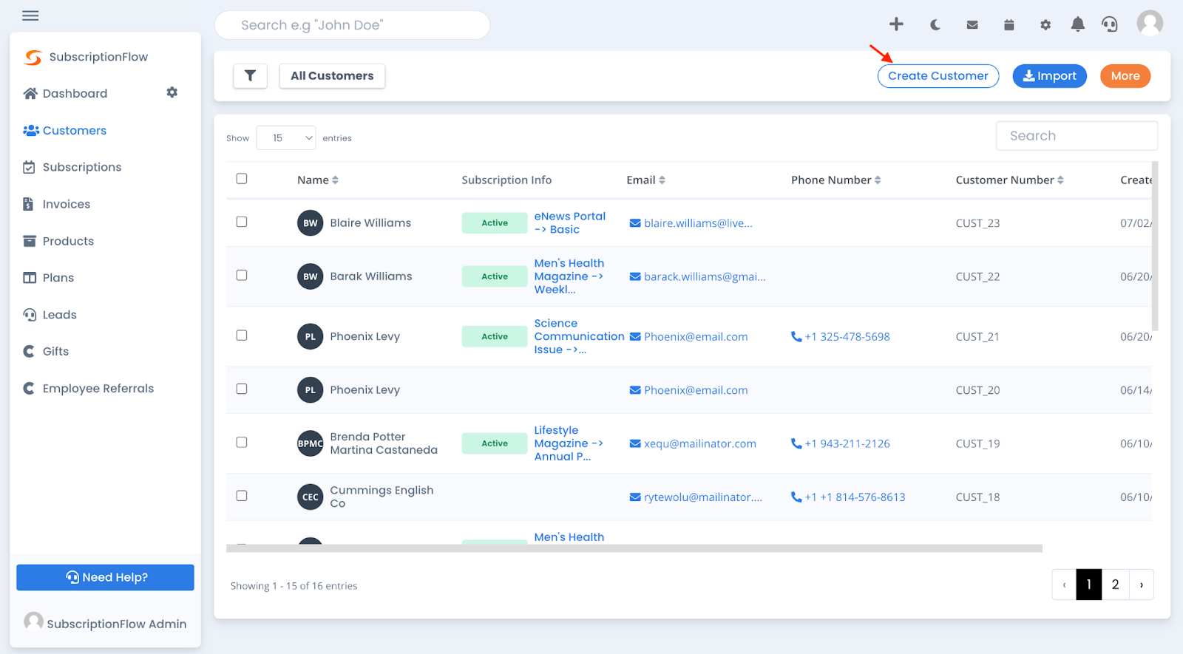Sort by the Phone Number column

pos(836,180)
